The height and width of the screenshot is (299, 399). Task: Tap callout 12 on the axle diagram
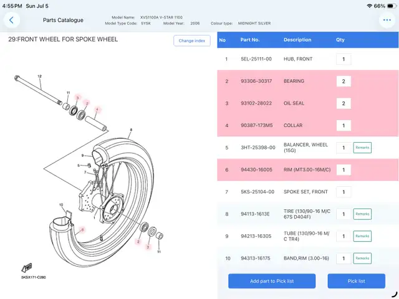coord(39,76)
